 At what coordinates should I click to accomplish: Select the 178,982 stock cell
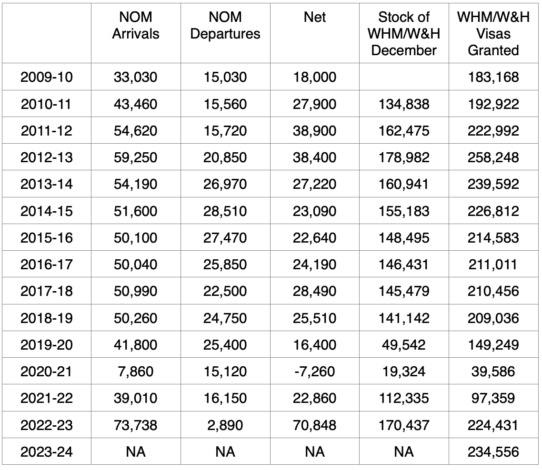(404, 157)
